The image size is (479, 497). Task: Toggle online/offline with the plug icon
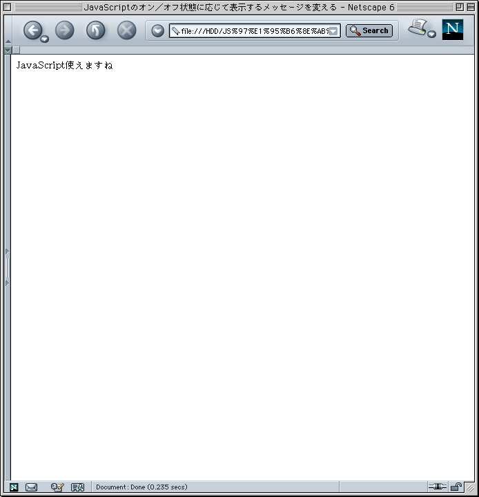437,486
